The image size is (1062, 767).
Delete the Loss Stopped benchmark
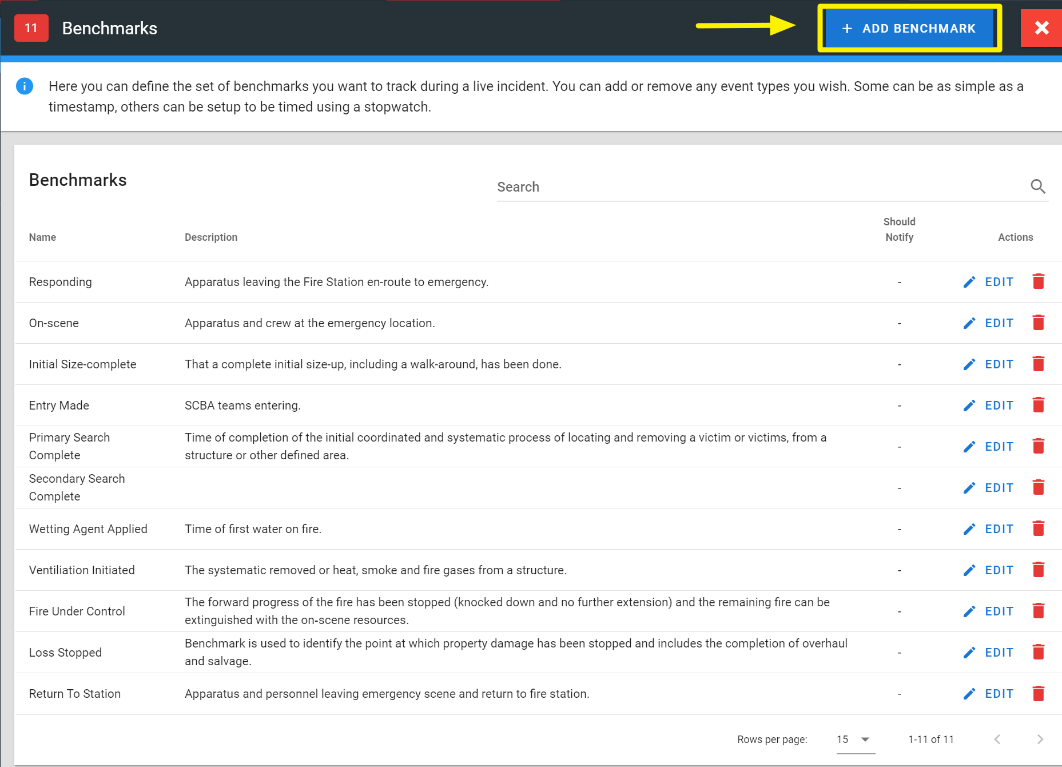(1038, 652)
